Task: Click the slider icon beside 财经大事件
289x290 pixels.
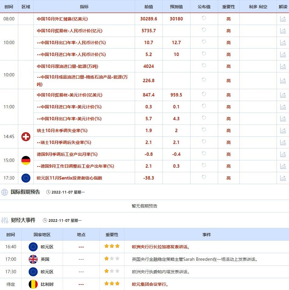Action: click(5, 220)
